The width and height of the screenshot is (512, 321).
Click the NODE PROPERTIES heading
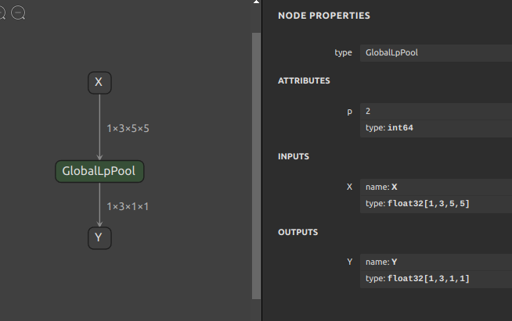[x=324, y=16]
